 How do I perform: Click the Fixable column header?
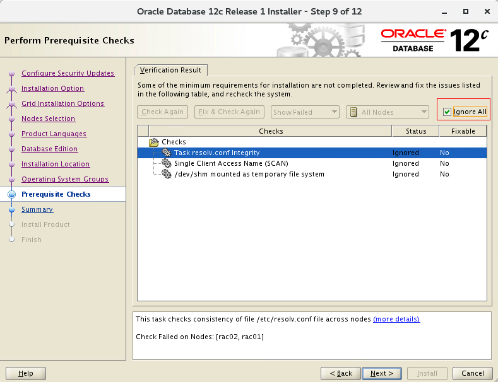463,131
